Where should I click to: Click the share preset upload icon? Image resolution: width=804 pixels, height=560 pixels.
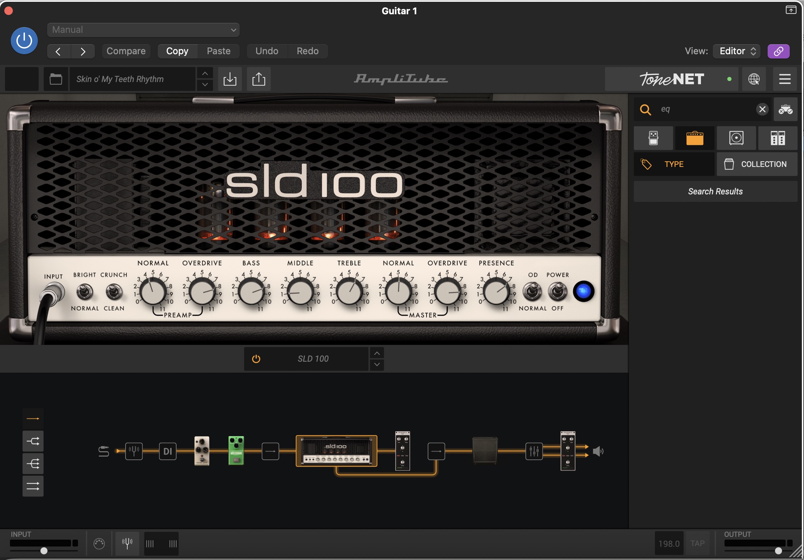(259, 79)
